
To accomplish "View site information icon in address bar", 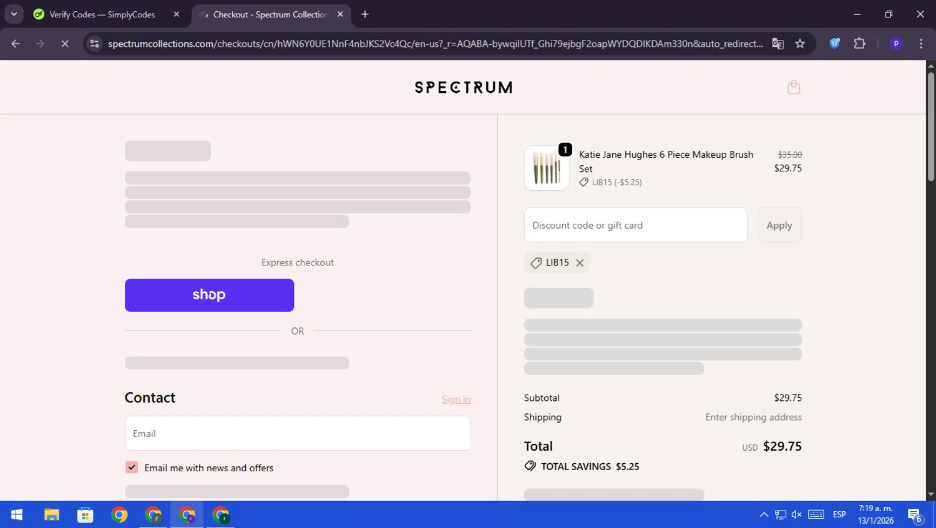I will (x=94, y=44).
